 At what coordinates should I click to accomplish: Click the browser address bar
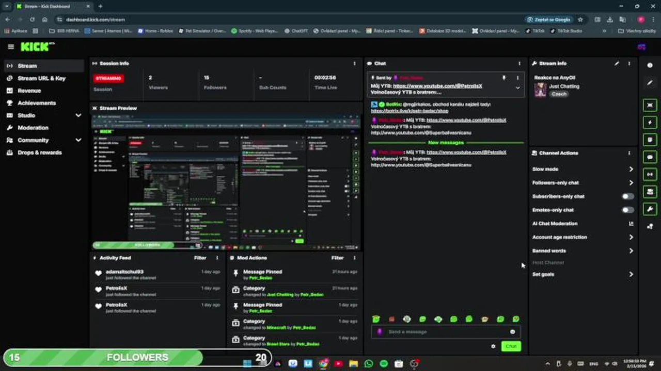pyautogui.click(x=289, y=20)
